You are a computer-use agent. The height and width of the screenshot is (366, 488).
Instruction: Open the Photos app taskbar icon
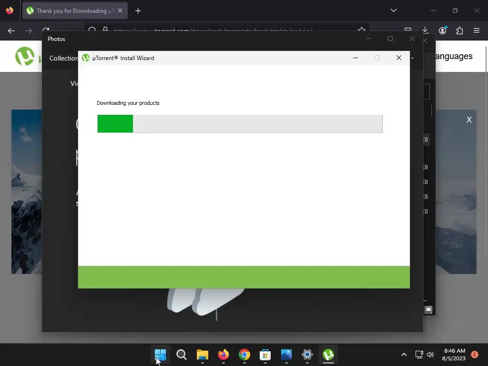(286, 355)
